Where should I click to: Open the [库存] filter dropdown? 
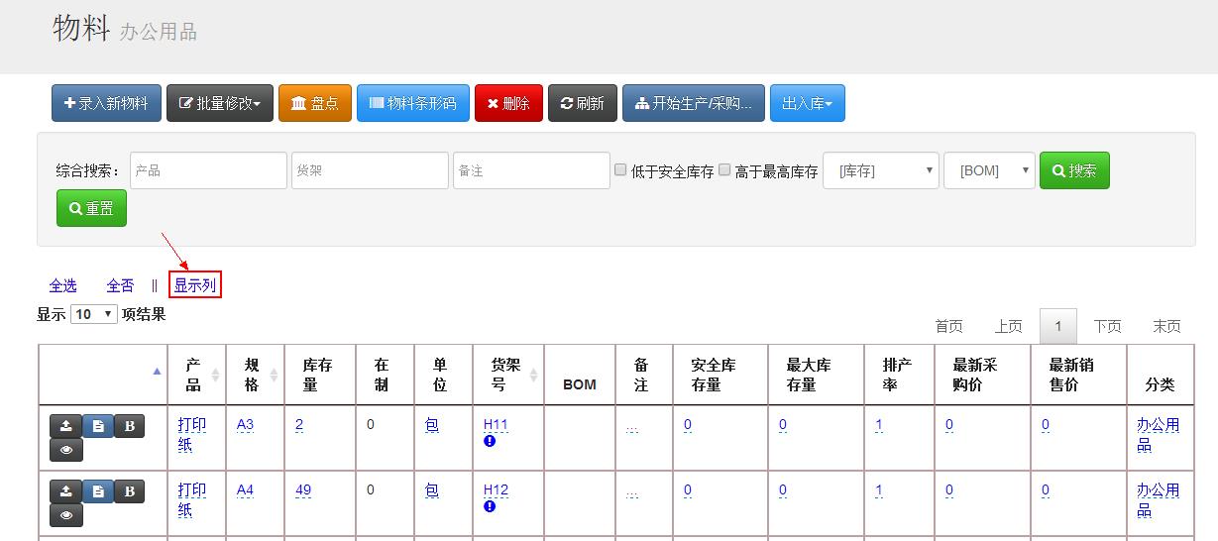[881, 170]
